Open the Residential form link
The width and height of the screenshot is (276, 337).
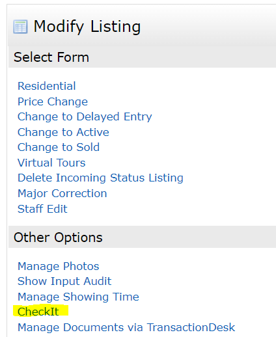click(x=47, y=86)
